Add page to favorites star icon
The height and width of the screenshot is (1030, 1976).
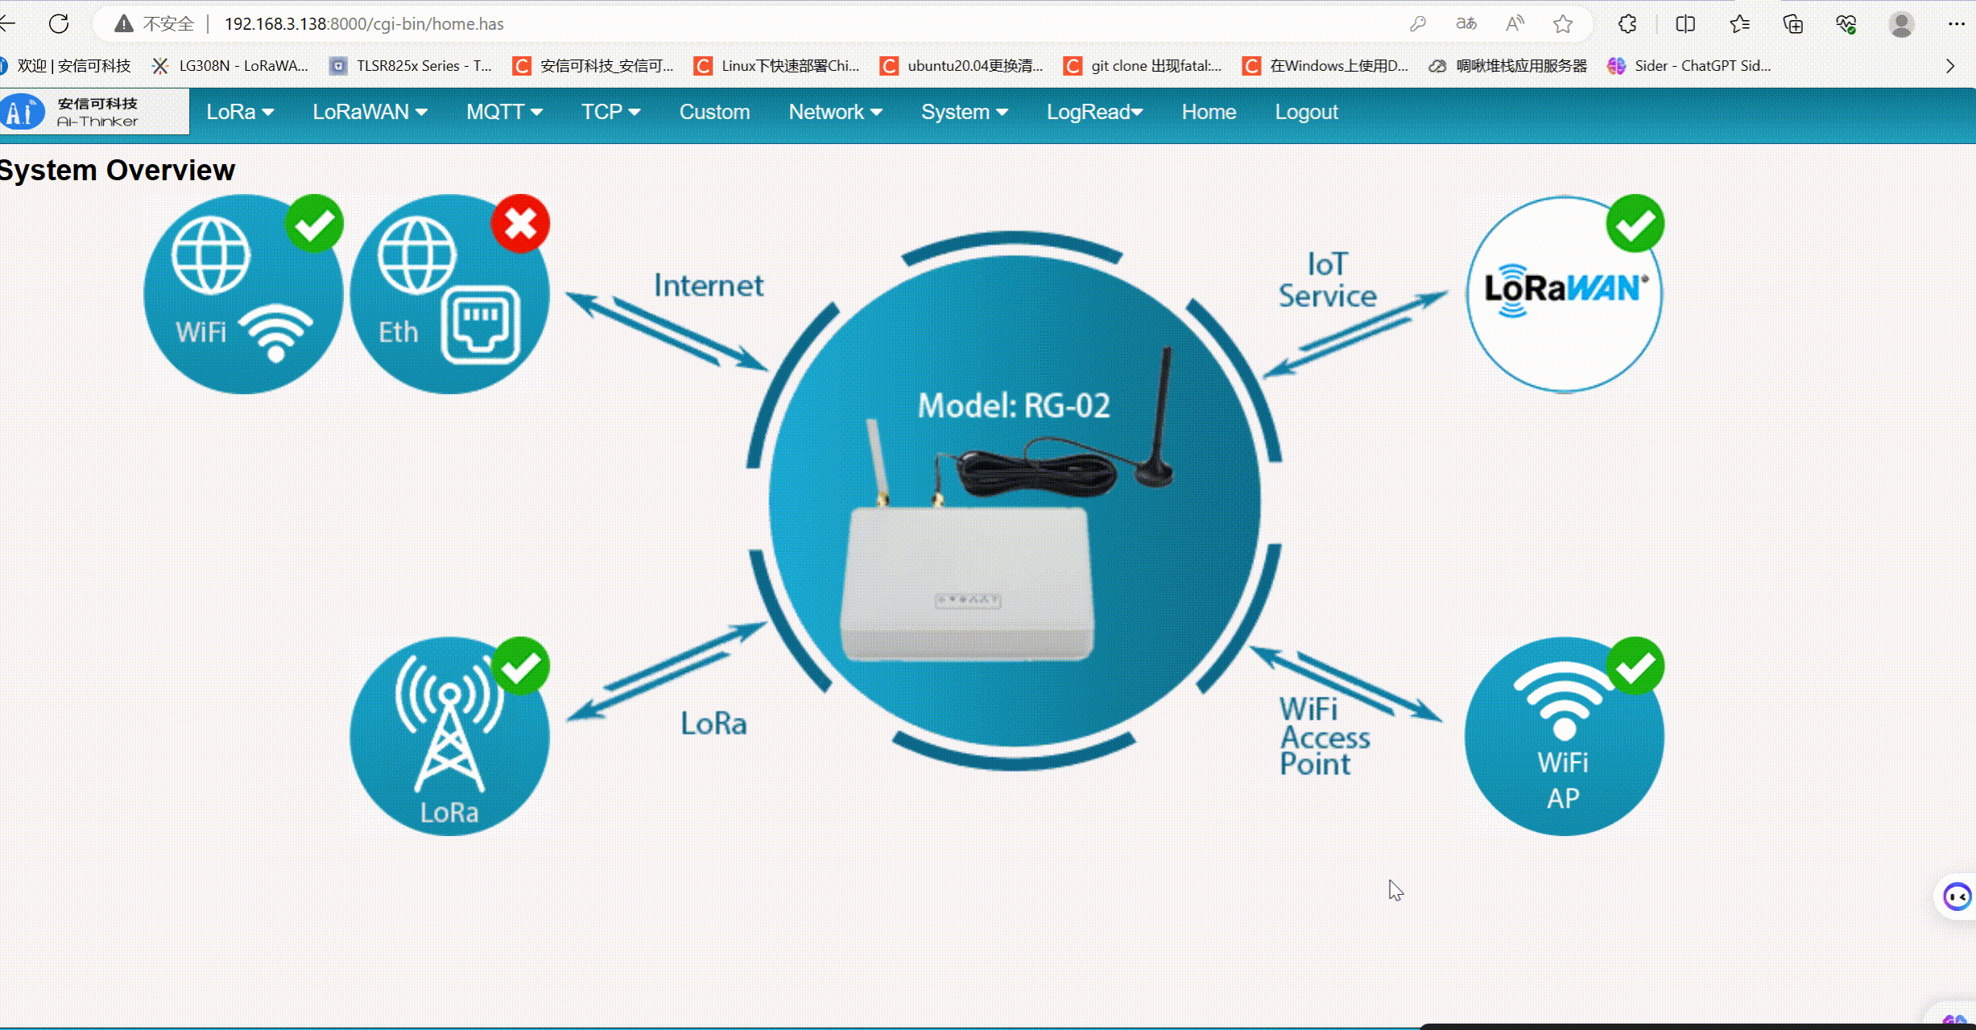click(x=1563, y=24)
